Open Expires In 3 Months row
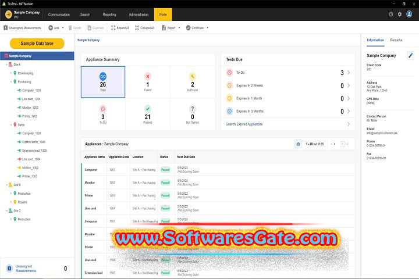Screen dimensions: 419x279 288,111
